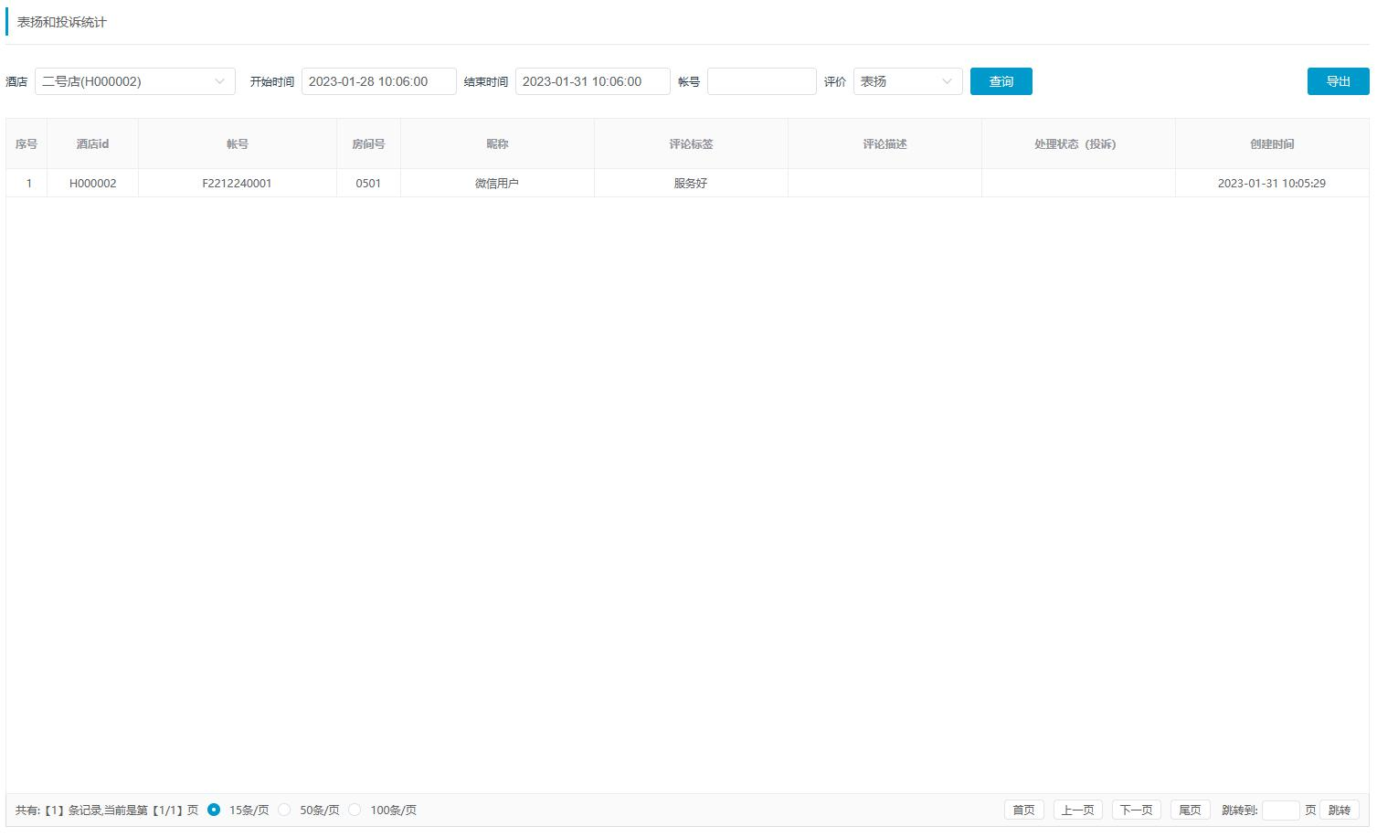Viewport: 1377px width, 837px height.
Task: Click the 导出 export button
Action: pos(1338,81)
